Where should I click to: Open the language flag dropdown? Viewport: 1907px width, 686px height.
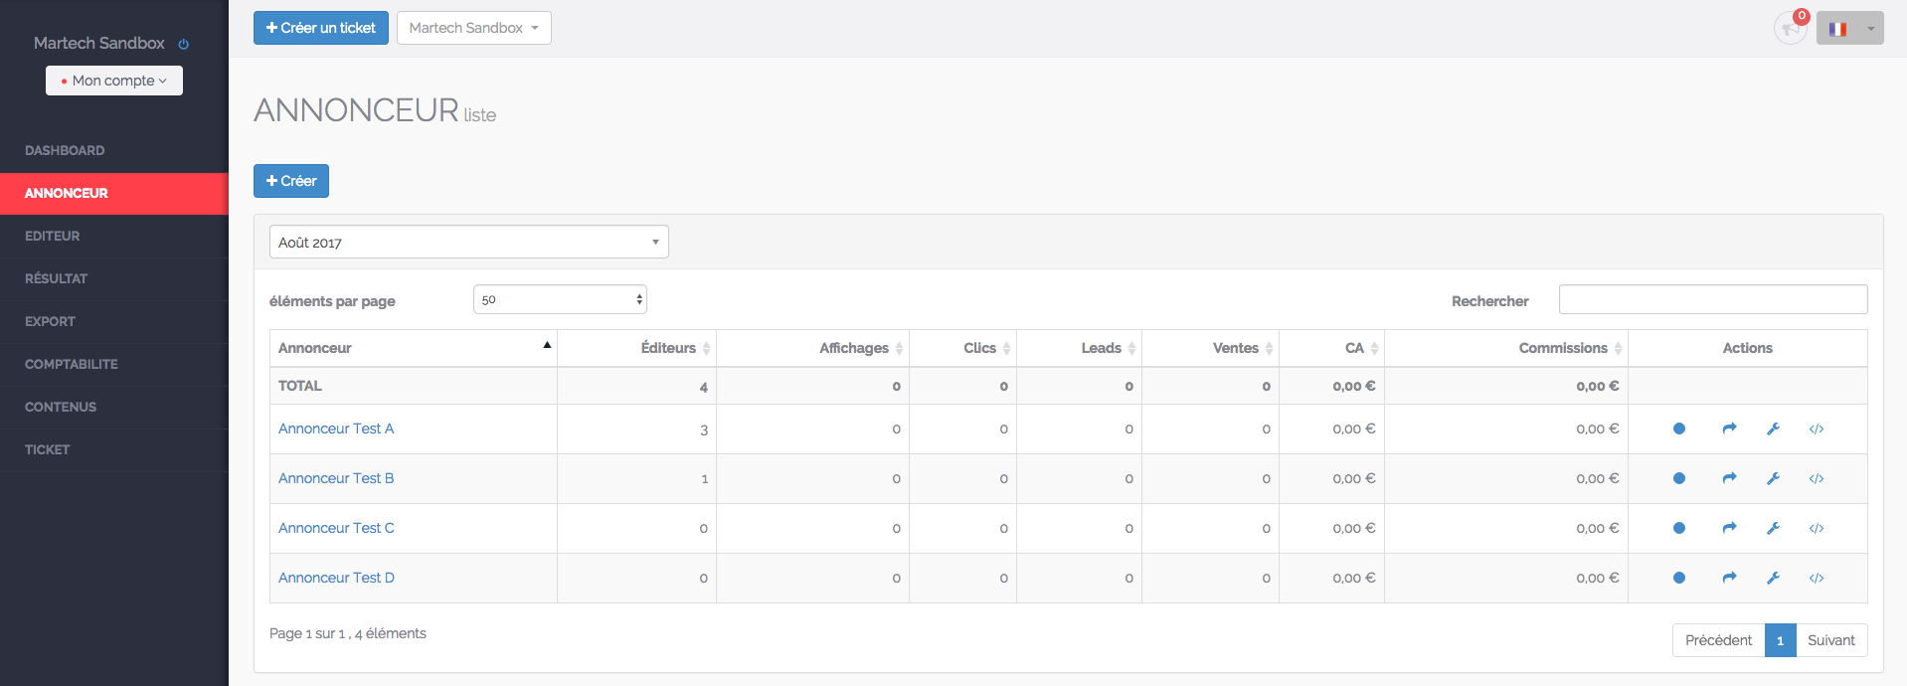[x=1850, y=28]
